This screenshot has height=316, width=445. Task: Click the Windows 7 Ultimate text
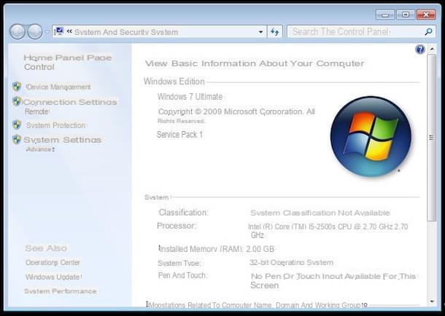coord(190,97)
